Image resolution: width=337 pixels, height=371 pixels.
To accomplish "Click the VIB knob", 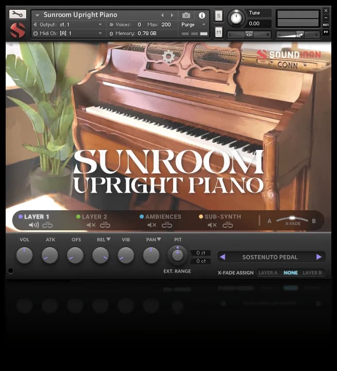I will [x=126, y=255].
